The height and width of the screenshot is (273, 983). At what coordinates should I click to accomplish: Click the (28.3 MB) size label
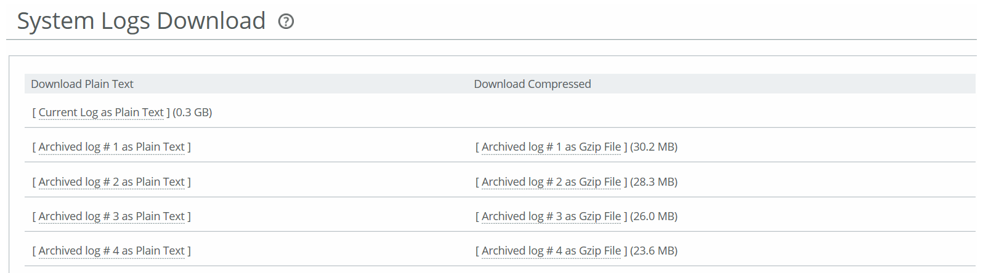(654, 182)
